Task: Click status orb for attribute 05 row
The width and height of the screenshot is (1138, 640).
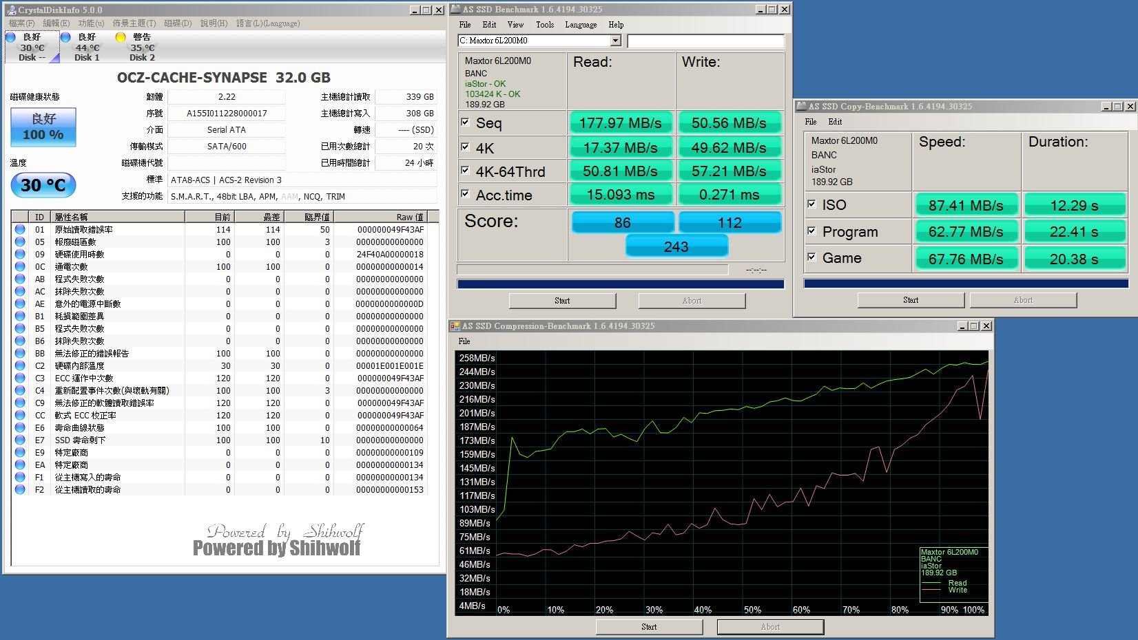Action: tap(20, 242)
